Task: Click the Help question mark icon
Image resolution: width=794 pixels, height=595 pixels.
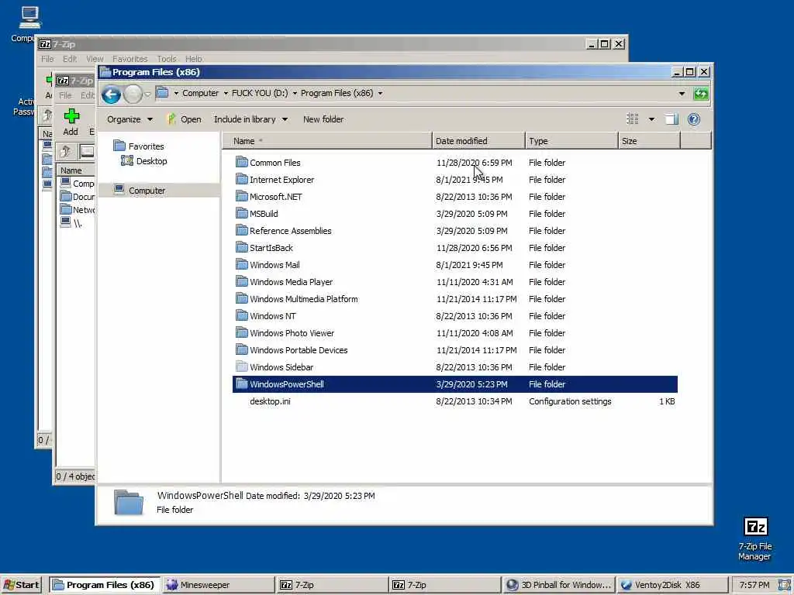Action: click(x=694, y=119)
